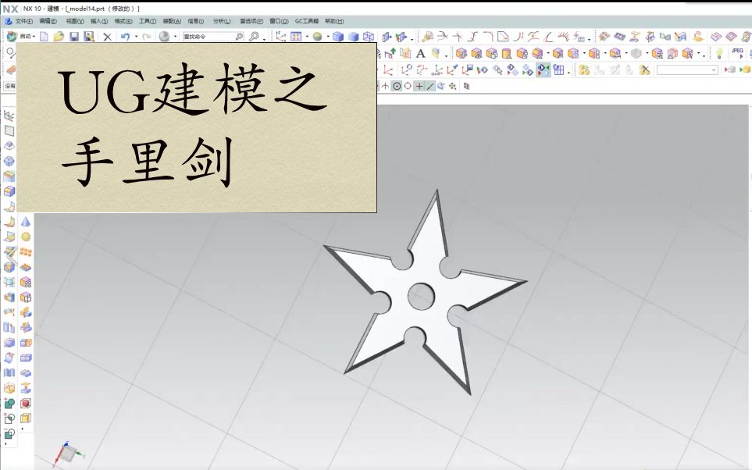Toggle the crosshair snap point icon
The height and width of the screenshot is (470, 752).
coord(385,87)
